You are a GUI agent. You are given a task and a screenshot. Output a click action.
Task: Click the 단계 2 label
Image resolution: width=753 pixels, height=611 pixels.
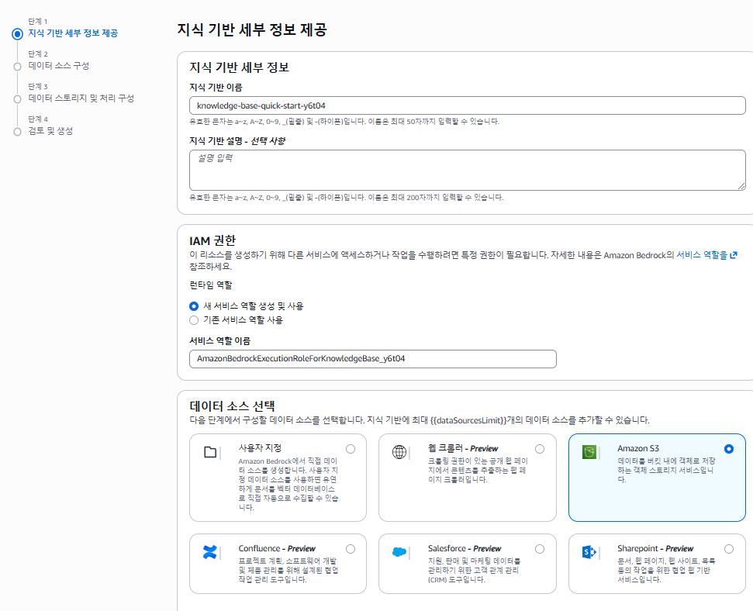point(38,54)
